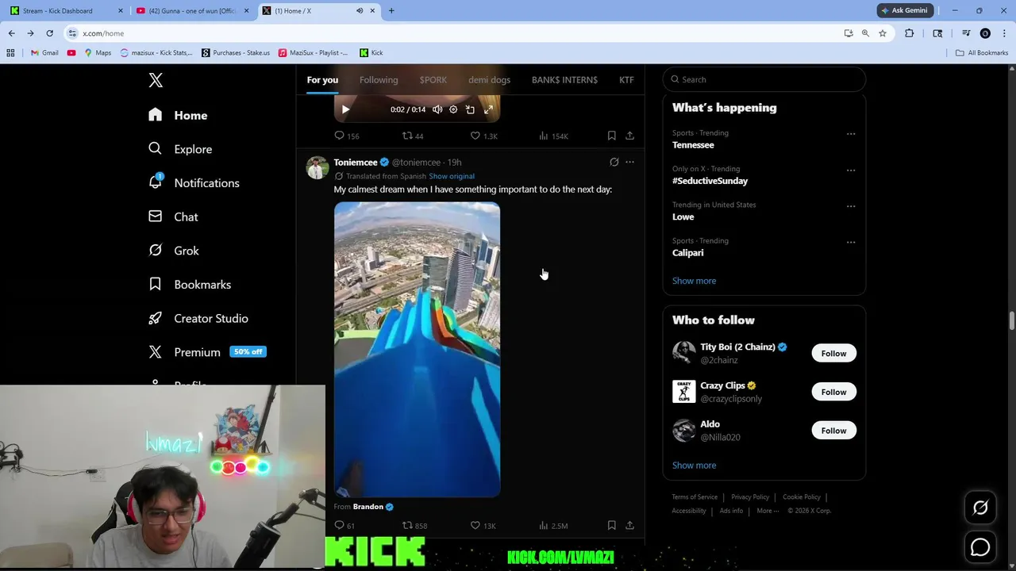The image size is (1016, 571).
Task: Open Explore from the sidebar
Action: tap(180, 149)
